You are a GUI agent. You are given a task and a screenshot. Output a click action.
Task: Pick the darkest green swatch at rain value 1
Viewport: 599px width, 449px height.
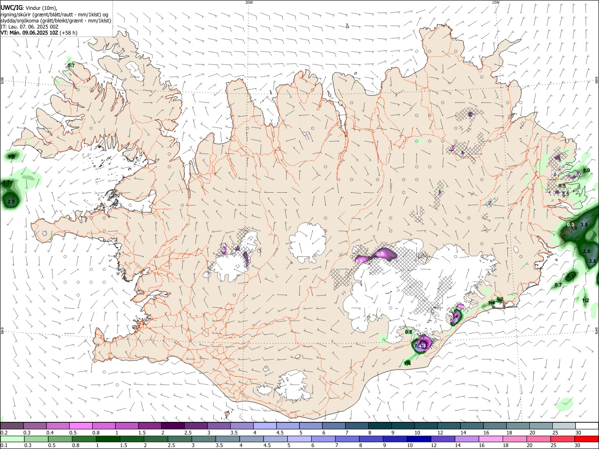[x=108, y=439]
